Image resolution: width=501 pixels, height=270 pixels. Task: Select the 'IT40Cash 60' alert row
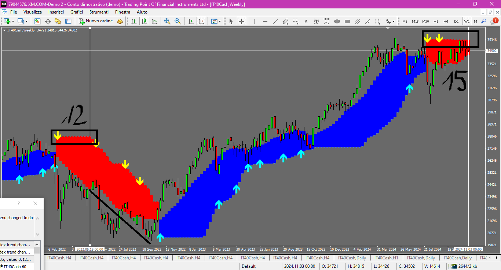[x=17, y=266]
